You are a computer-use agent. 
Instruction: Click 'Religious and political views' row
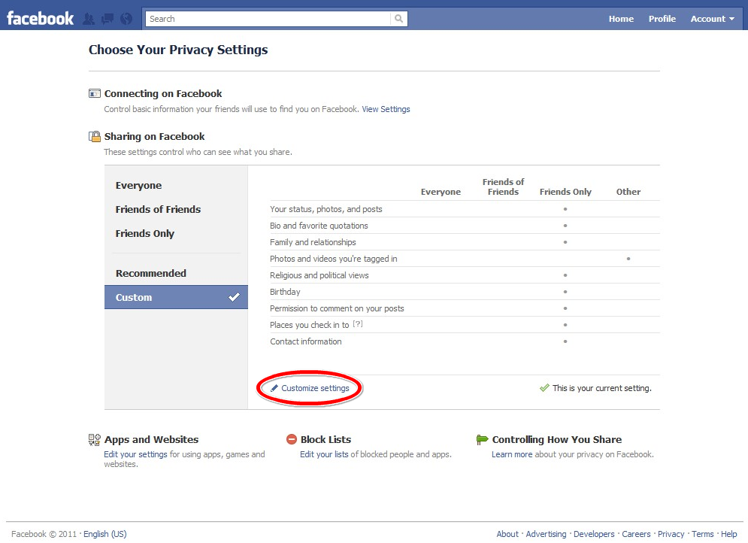465,275
